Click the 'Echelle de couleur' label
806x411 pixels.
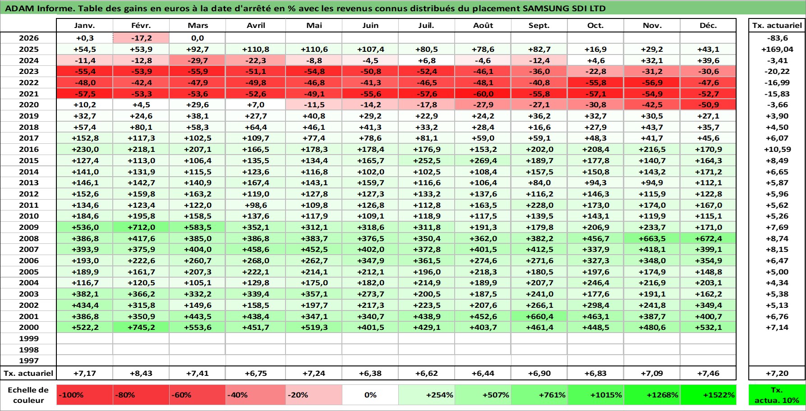click(28, 395)
